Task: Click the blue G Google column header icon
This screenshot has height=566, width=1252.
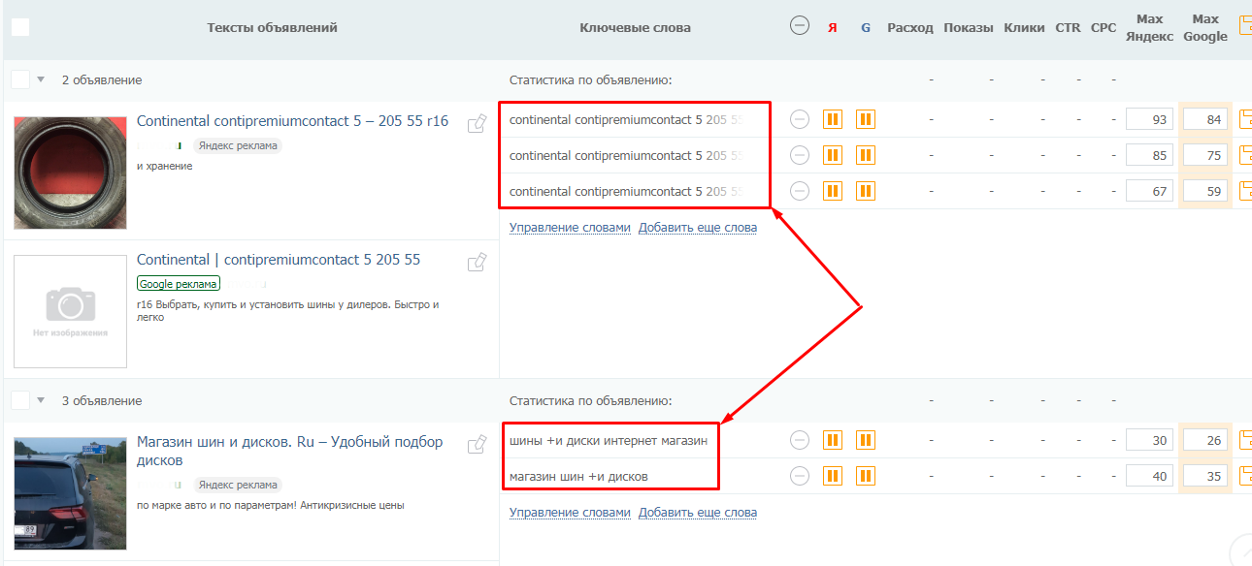Action: tap(866, 28)
